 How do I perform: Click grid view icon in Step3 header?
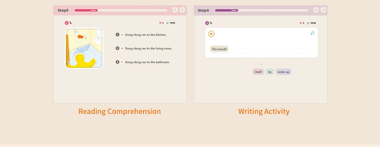tap(175, 10)
